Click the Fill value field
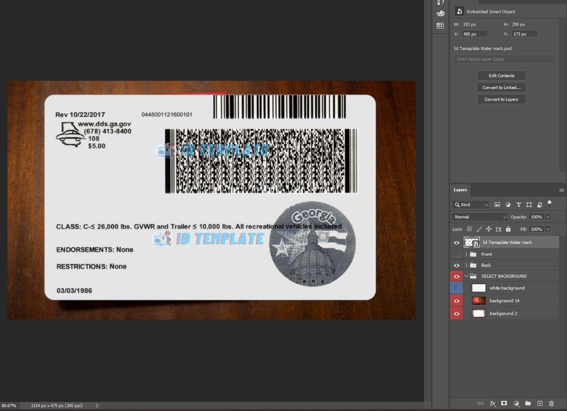567x411 pixels. [536, 229]
